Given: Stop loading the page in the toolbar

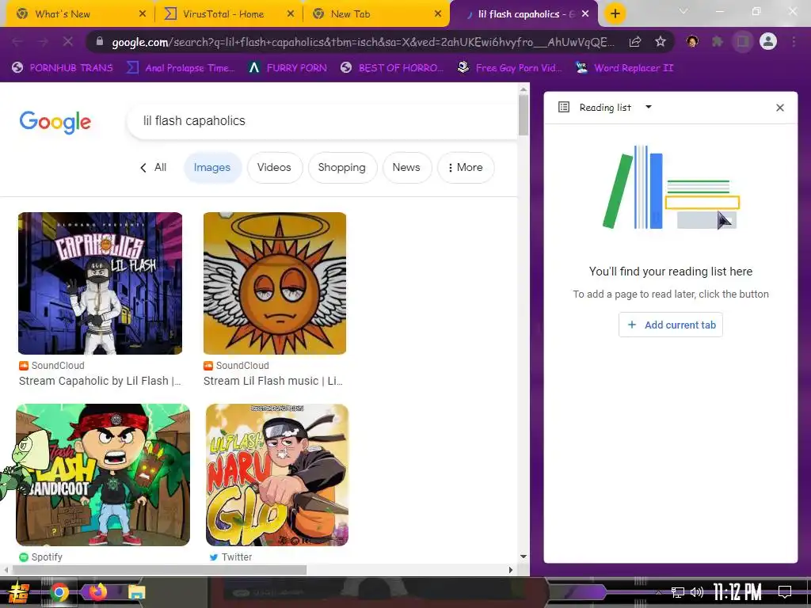Looking at the screenshot, I should pos(68,42).
